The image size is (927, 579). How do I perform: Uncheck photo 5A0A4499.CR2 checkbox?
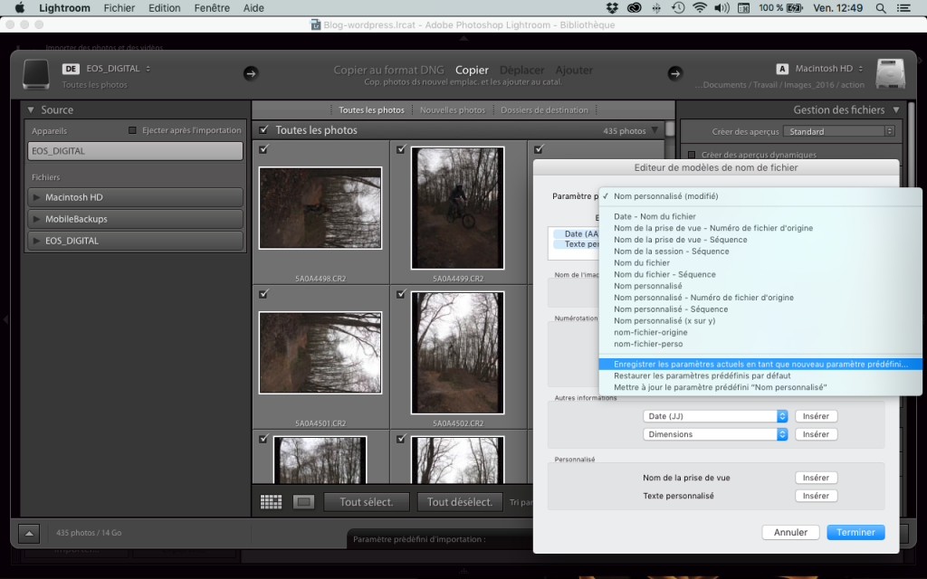[x=401, y=149]
